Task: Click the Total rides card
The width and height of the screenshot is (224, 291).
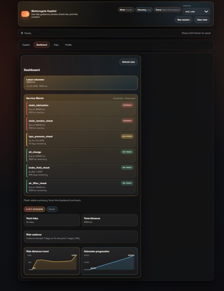Action: click(52, 220)
